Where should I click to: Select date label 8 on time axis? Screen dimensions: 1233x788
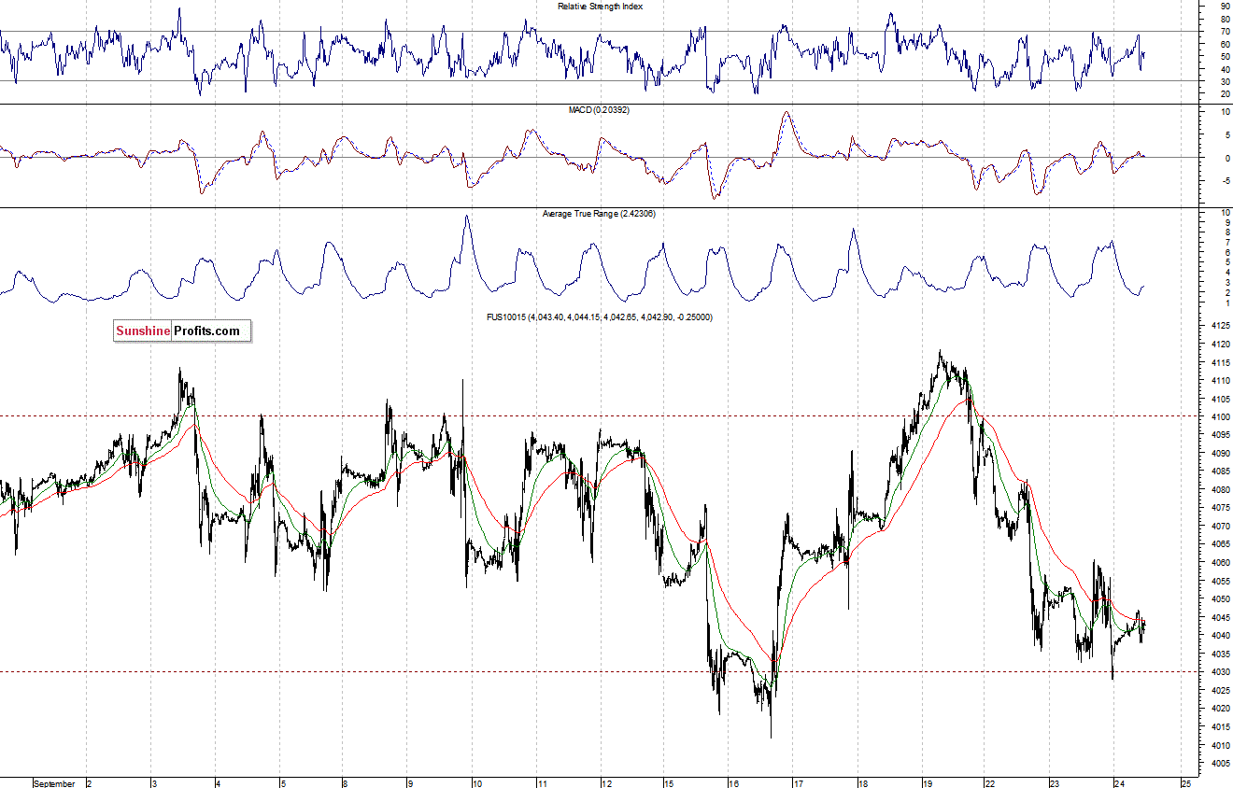(345, 783)
